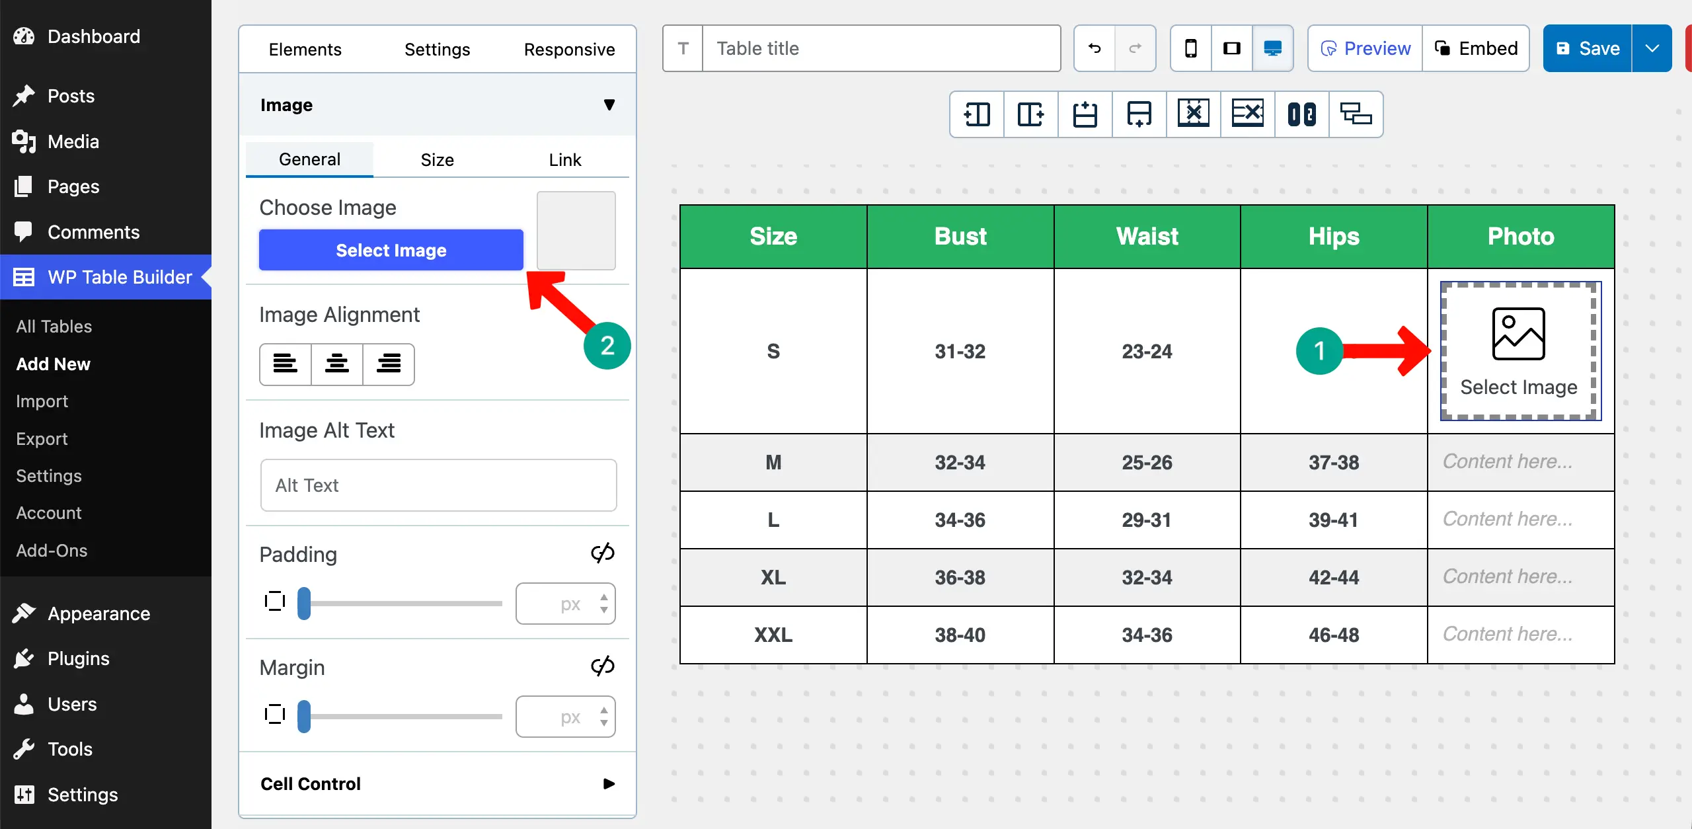Delete the selected row

tap(1247, 114)
